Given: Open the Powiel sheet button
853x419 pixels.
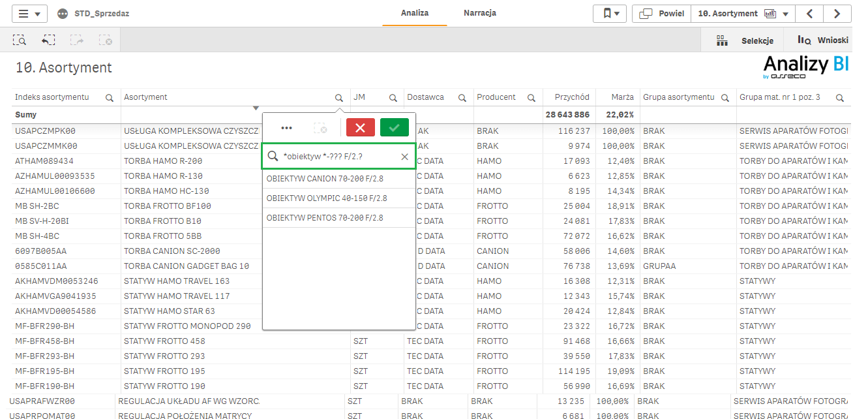Looking at the screenshot, I should point(662,13).
